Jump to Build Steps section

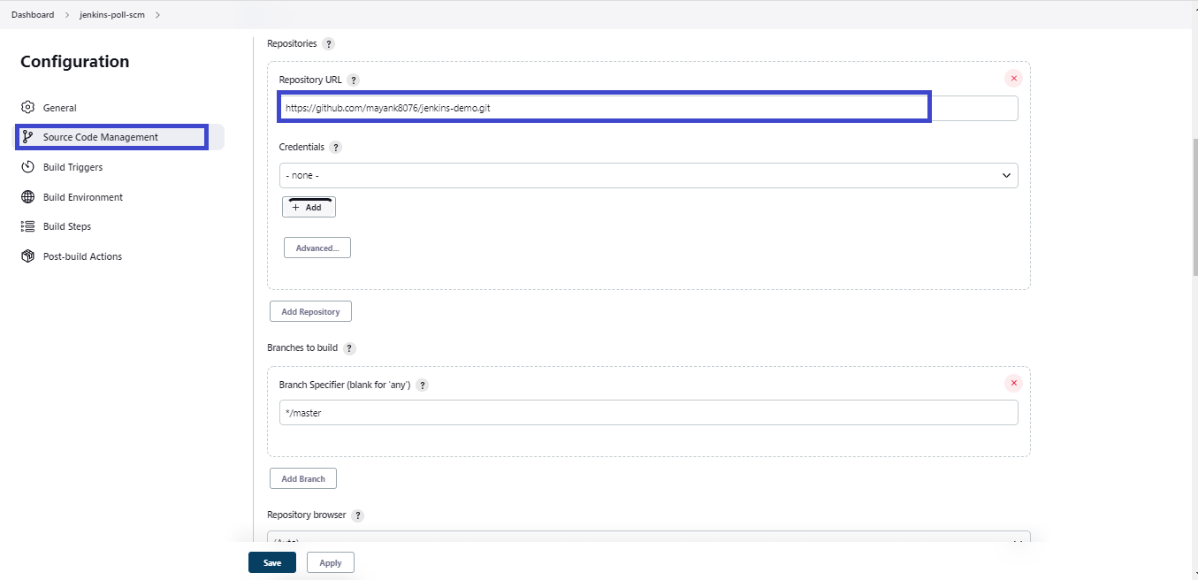67,226
